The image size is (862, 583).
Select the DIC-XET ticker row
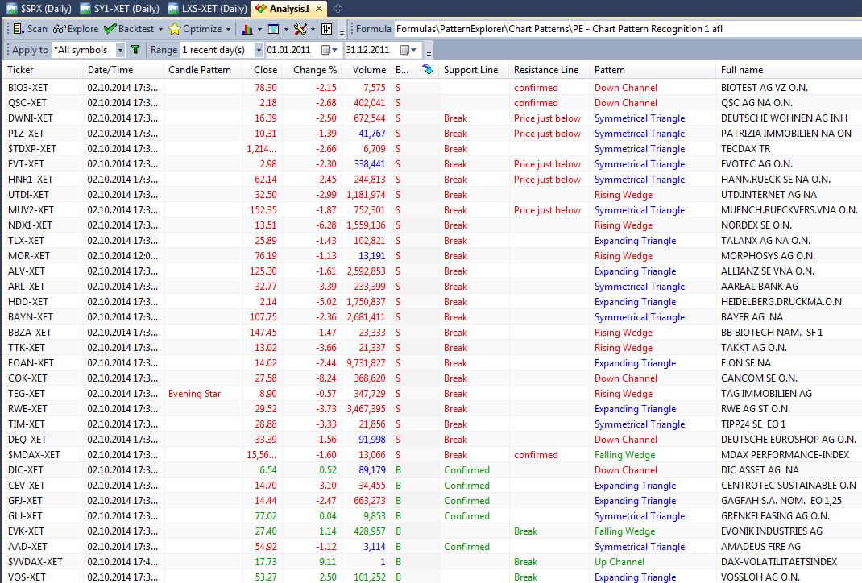point(431,470)
